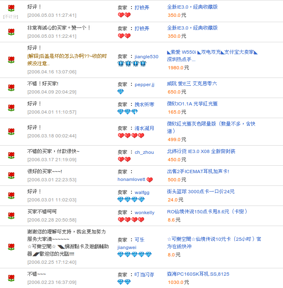Click the red hearts under seller ch_zhou

(x=124, y=159)
